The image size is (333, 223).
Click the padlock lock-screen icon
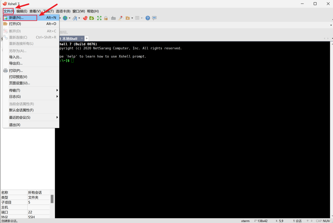106,18
